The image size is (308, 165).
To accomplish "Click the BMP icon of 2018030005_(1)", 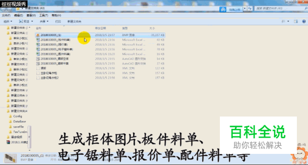I will (x=38, y=35).
